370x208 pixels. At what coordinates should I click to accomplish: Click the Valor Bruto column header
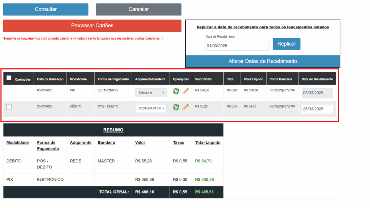click(203, 79)
